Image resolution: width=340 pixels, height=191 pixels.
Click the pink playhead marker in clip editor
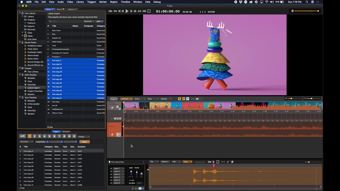pyautogui.click(x=214, y=166)
